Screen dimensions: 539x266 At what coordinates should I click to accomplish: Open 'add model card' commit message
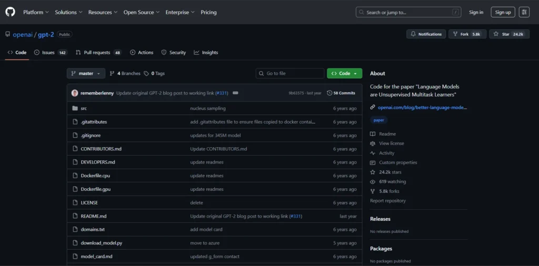(x=206, y=229)
